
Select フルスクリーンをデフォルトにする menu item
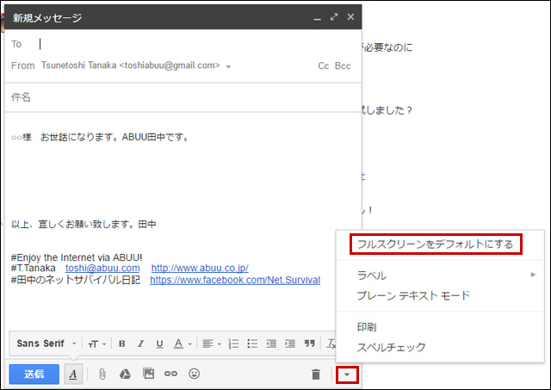pos(436,245)
